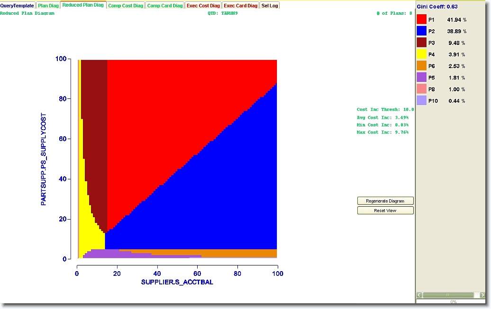Switch to the Plan Diag tab

(48, 6)
